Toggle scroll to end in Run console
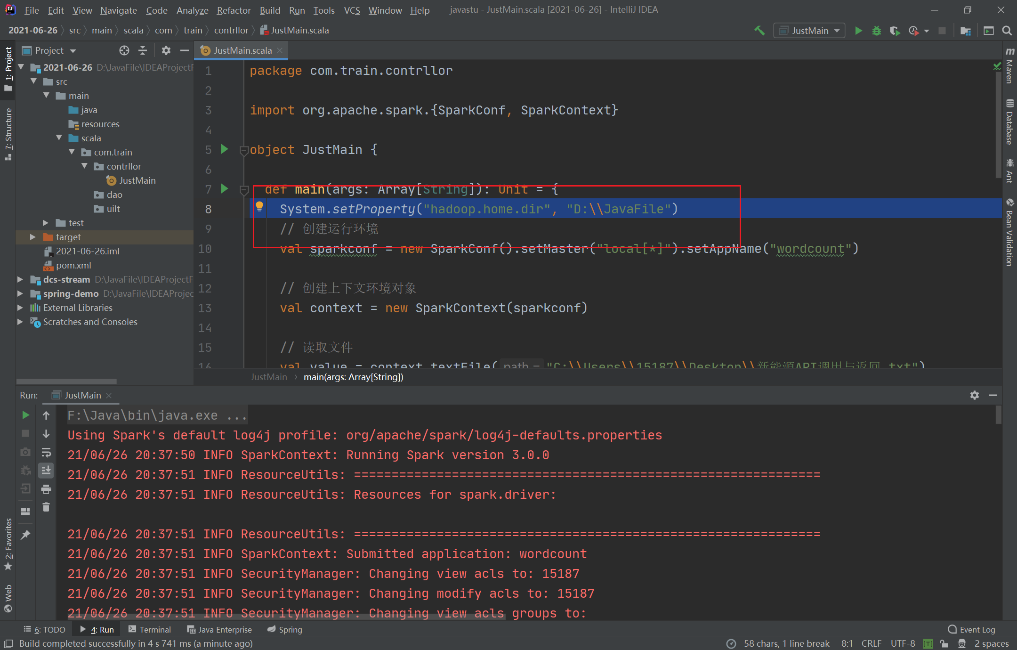 click(46, 471)
